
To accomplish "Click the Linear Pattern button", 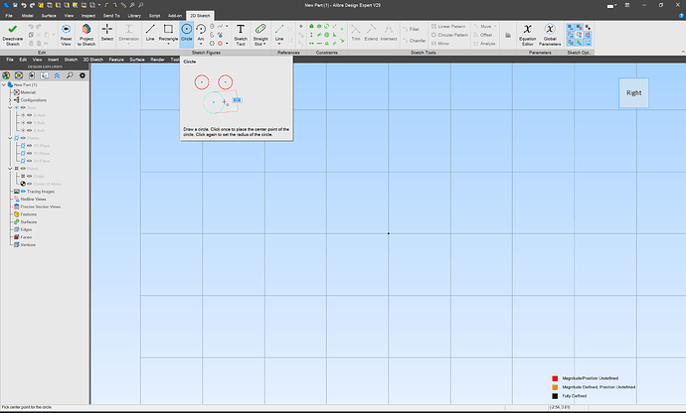I will click(x=448, y=26).
